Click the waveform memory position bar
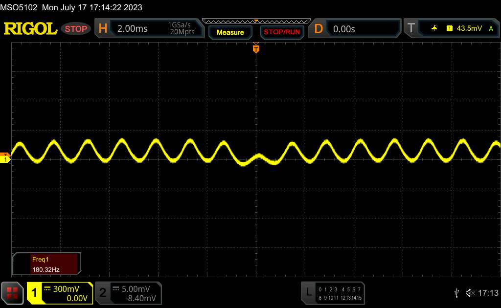The image size is (501, 308). pos(256,22)
